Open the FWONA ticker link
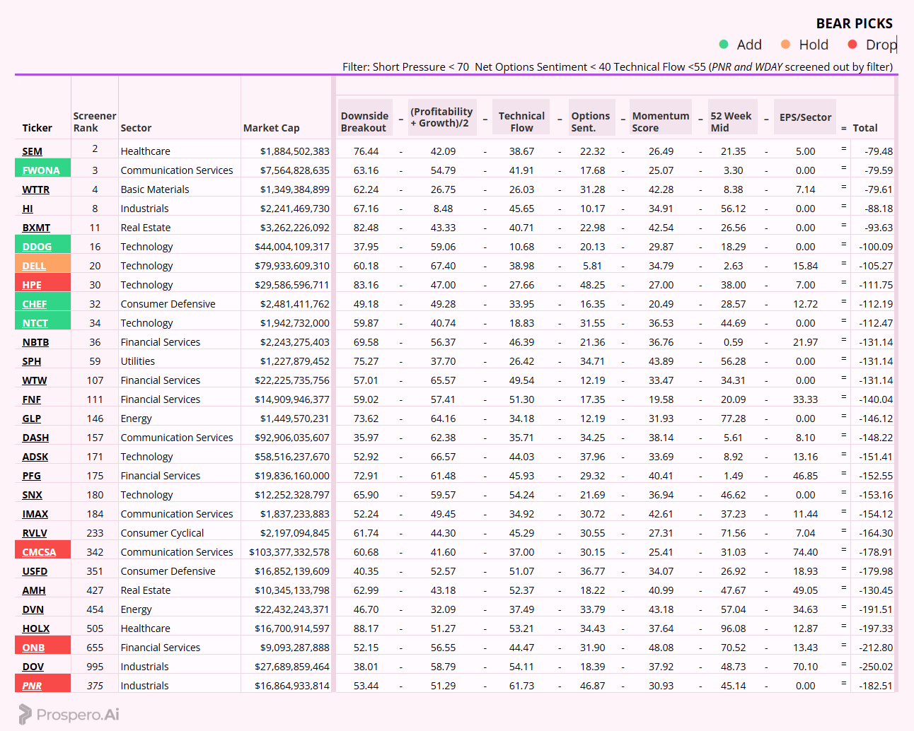 [x=41, y=170]
